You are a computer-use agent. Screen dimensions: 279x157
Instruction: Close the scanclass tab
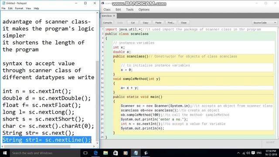pyautogui.click(x=114, y=16)
